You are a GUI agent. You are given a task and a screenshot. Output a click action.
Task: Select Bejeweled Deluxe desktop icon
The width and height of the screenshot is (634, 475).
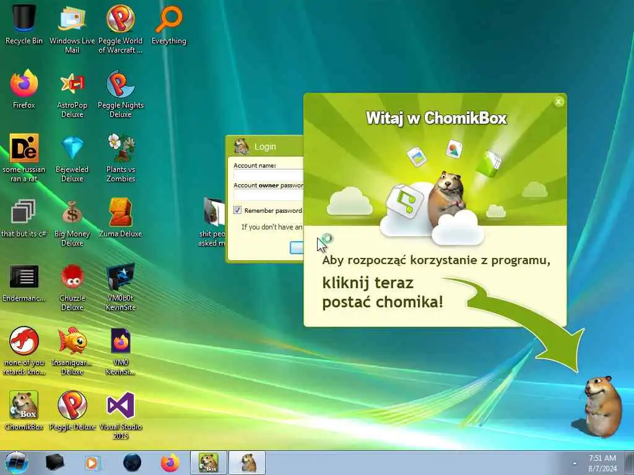72,158
